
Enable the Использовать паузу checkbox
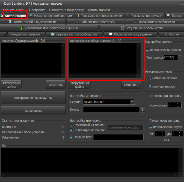coord(150,127)
